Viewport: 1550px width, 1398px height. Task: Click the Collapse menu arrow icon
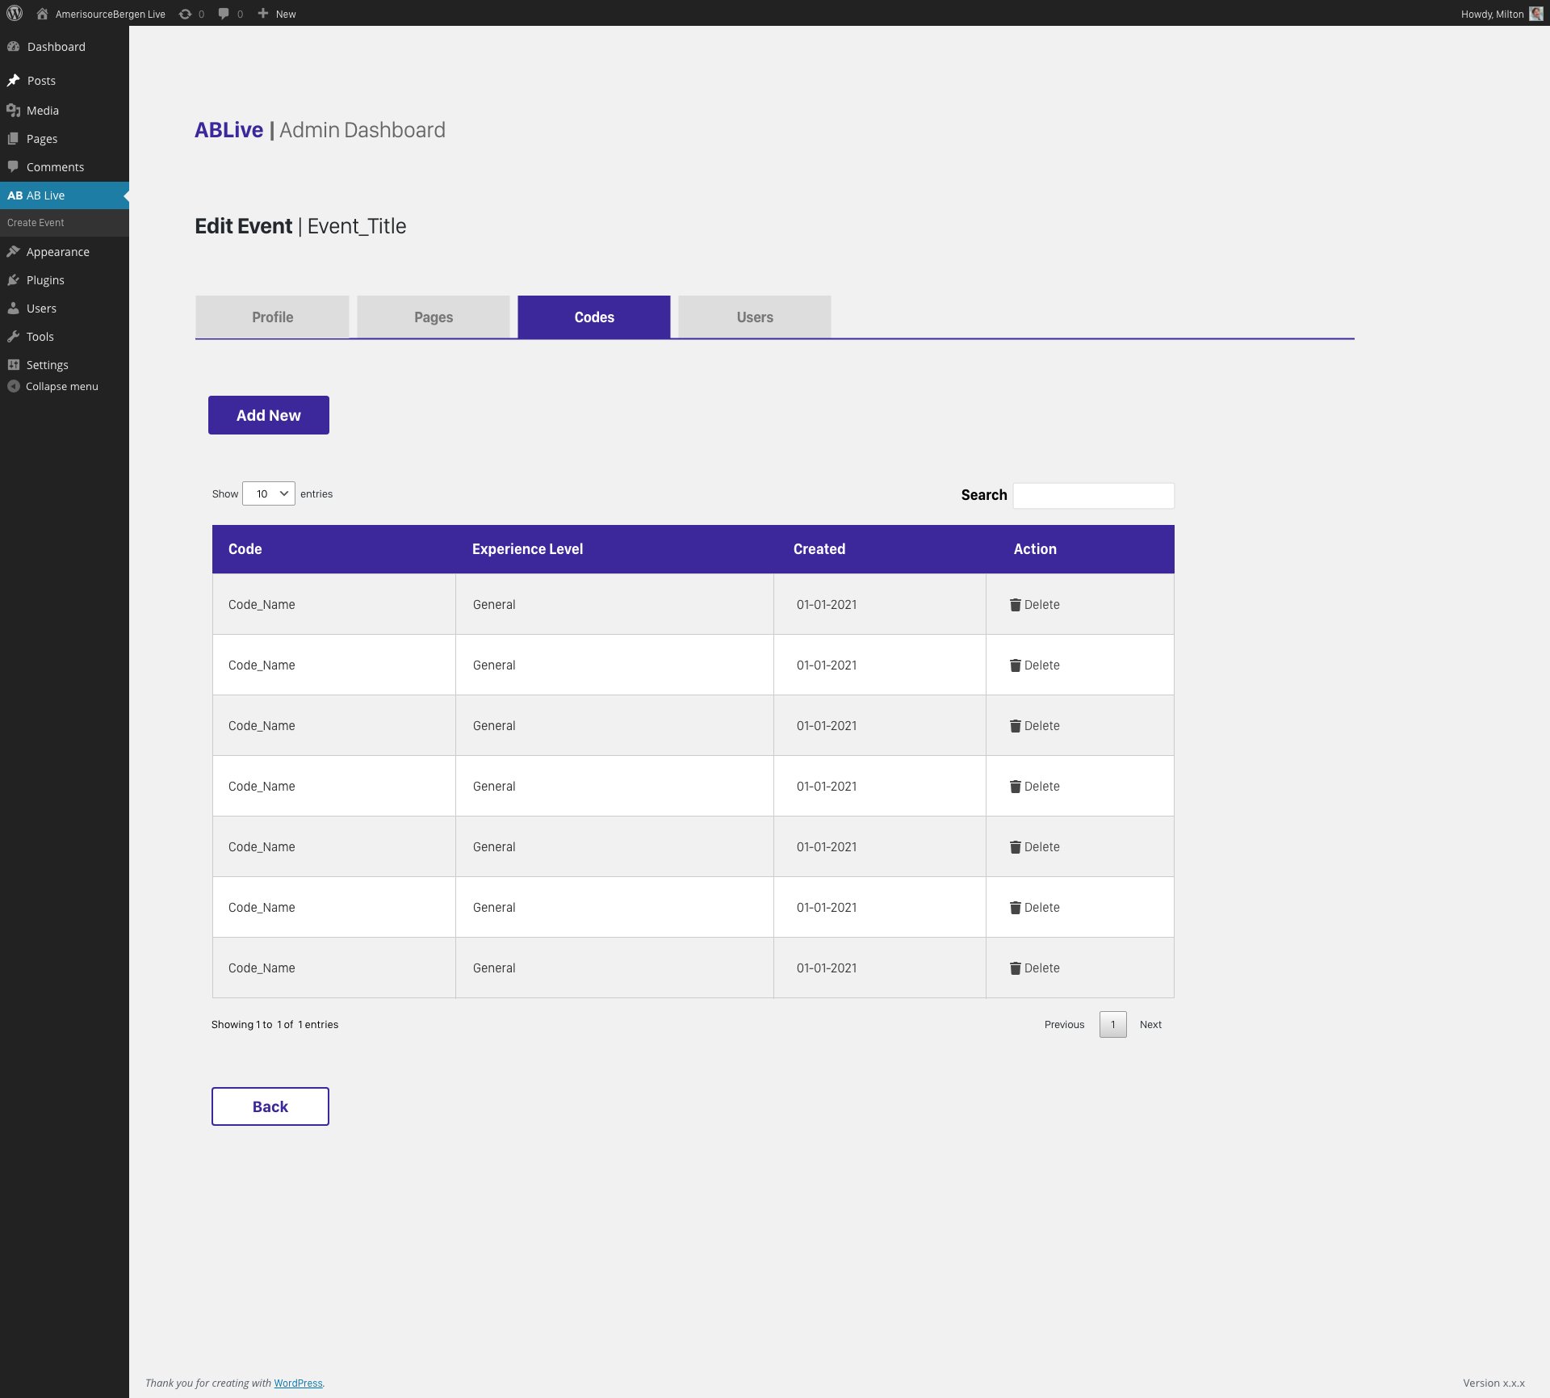pyautogui.click(x=14, y=386)
